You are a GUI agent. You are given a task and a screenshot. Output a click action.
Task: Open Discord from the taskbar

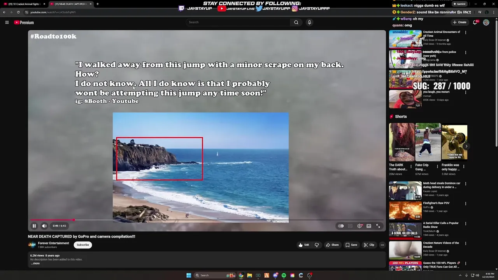[x=275, y=275]
